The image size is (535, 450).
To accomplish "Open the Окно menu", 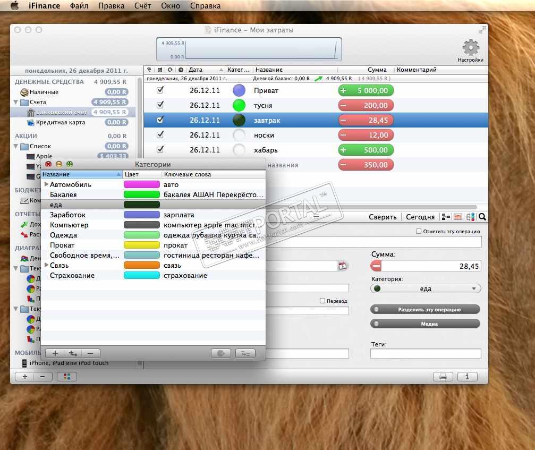I will coord(170,6).
